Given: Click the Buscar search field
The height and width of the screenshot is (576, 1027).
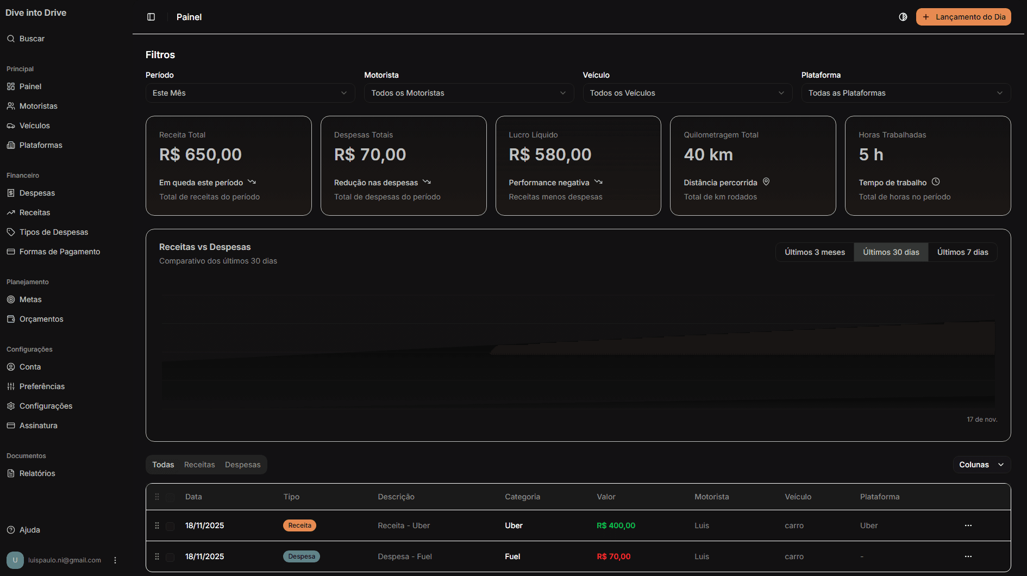Looking at the screenshot, I should pyautogui.click(x=32, y=39).
